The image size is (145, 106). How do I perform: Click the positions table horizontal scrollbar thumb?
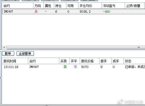click(x=76, y=48)
